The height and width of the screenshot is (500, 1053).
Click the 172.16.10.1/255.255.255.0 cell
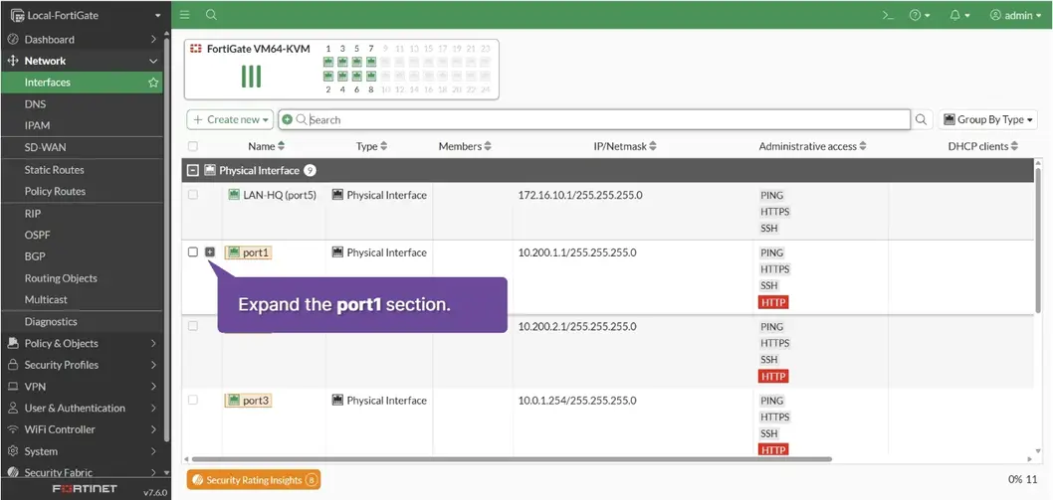click(580, 195)
